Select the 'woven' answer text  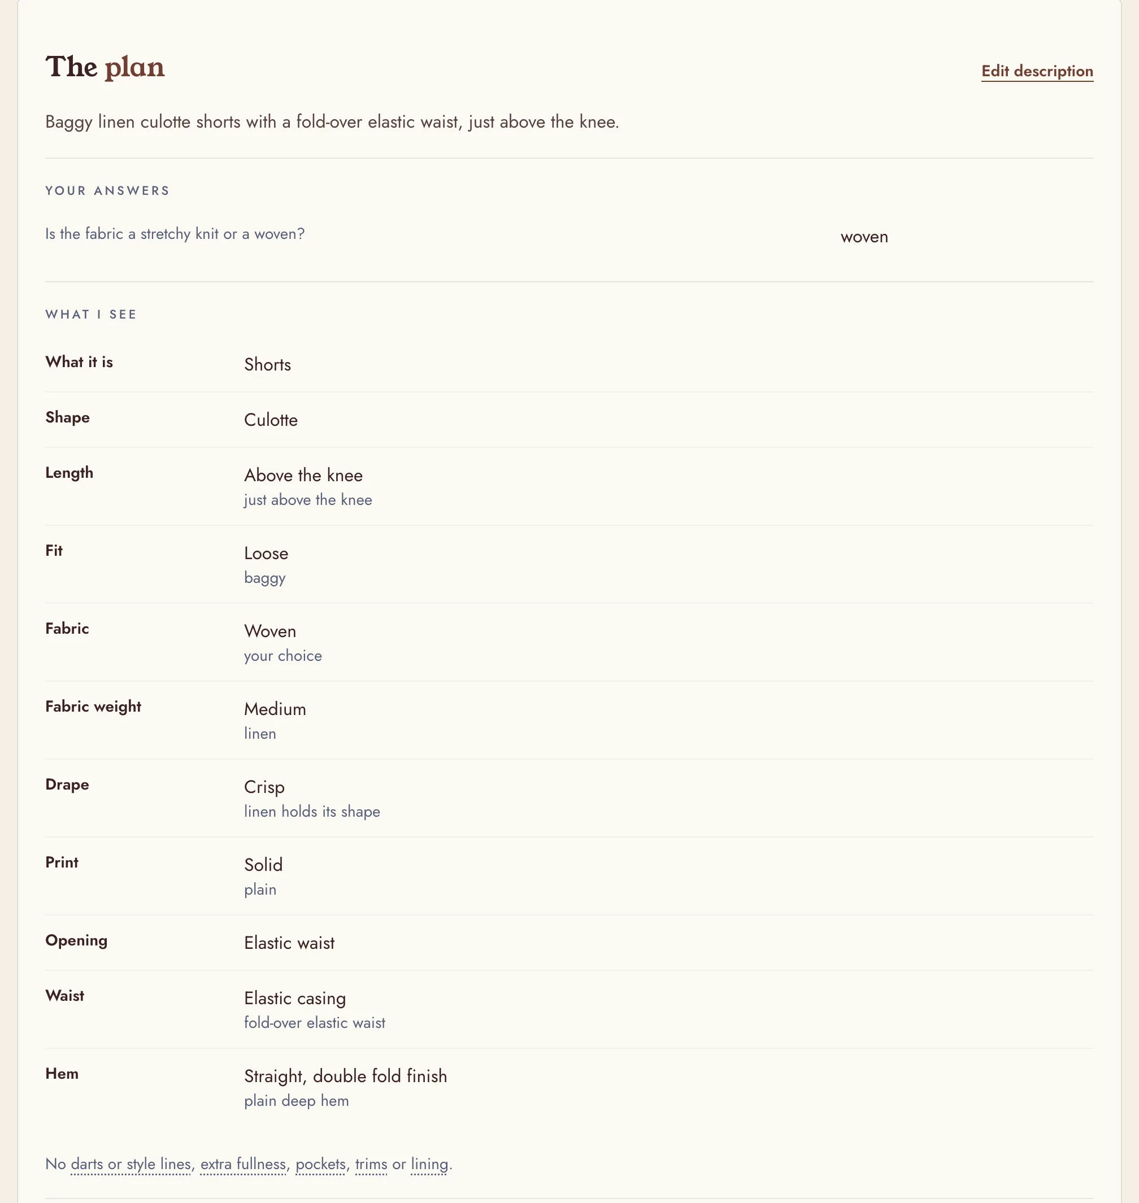[864, 237]
